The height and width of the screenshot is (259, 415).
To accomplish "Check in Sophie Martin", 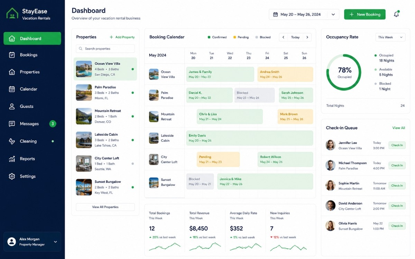I will [397, 186].
